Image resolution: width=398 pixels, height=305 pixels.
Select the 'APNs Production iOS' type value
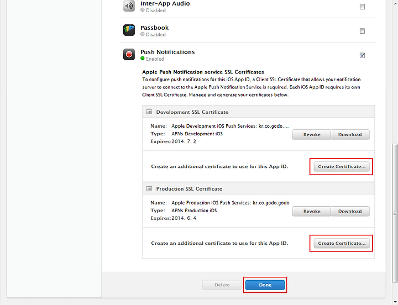tap(194, 211)
